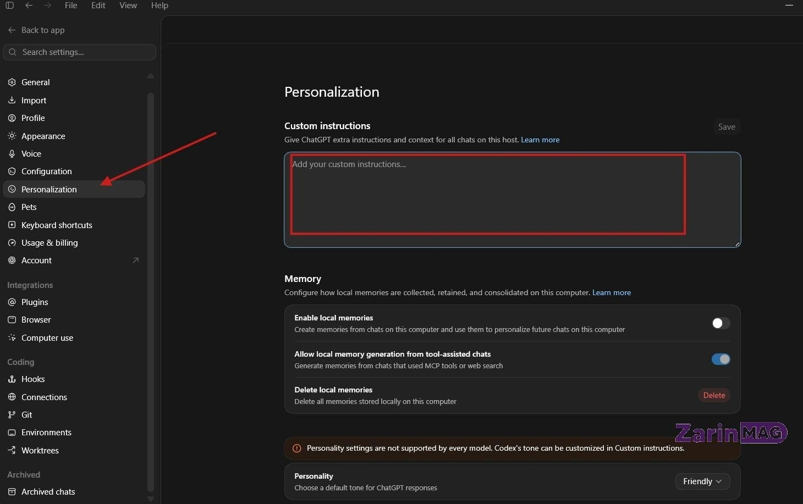803x504 pixels.
Task: Open Account external settings
Action: pos(74,261)
